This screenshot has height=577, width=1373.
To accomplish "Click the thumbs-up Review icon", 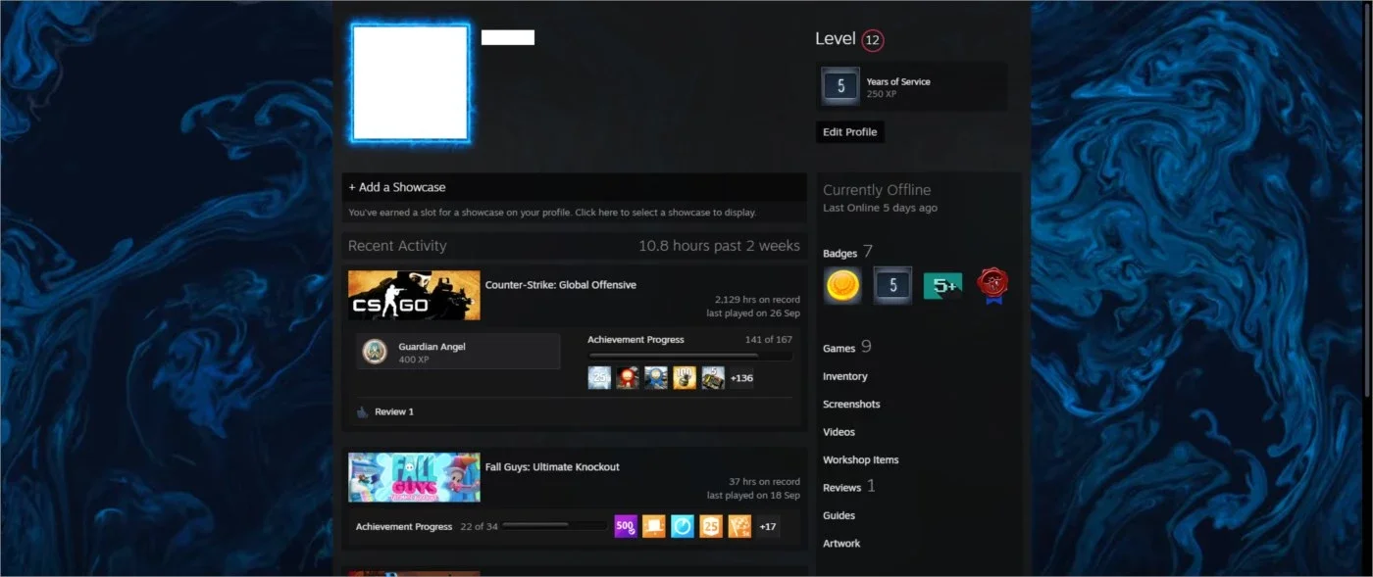I will (362, 411).
